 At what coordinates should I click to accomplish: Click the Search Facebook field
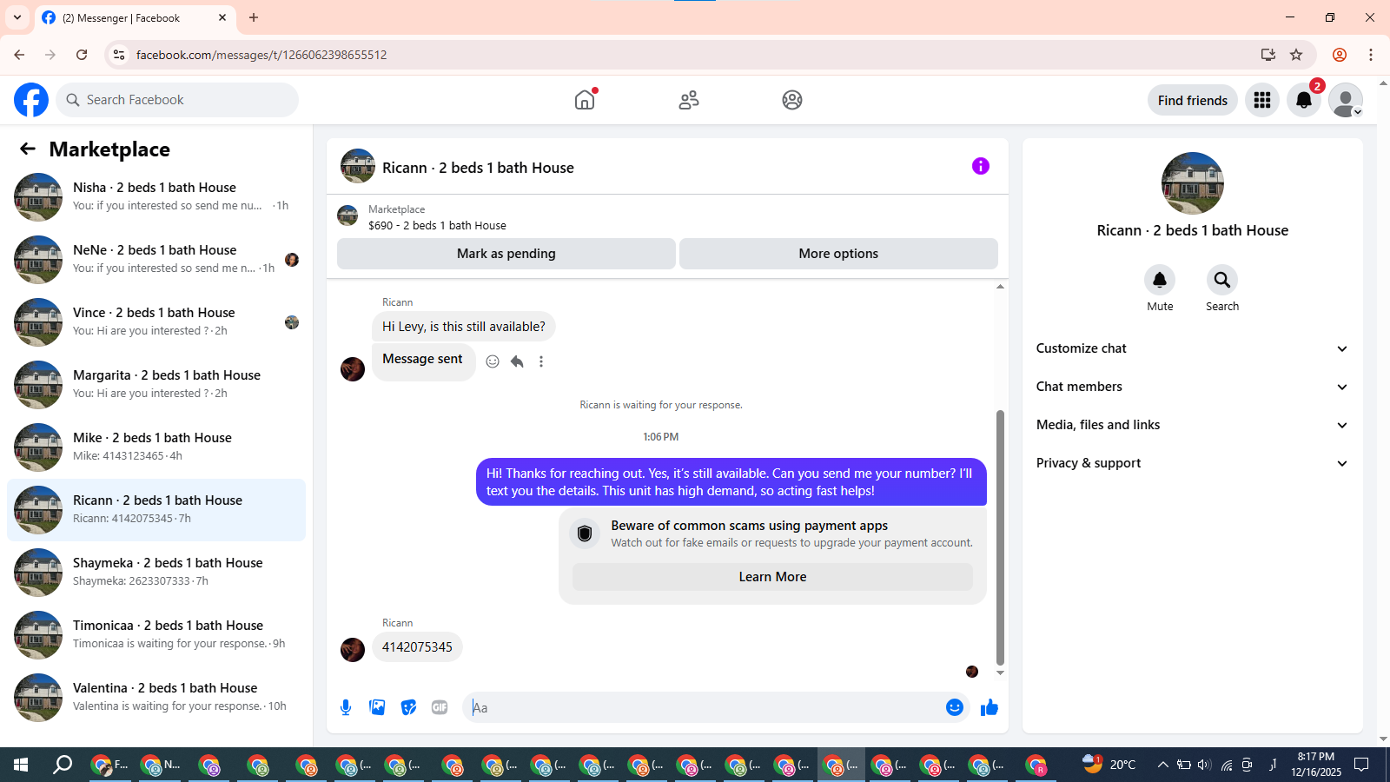click(177, 100)
